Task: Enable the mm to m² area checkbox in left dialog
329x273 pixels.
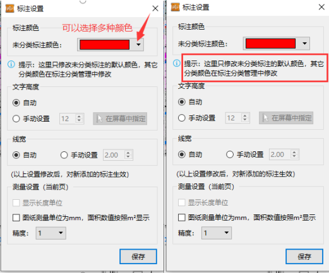Action: [x=16, y=218]
